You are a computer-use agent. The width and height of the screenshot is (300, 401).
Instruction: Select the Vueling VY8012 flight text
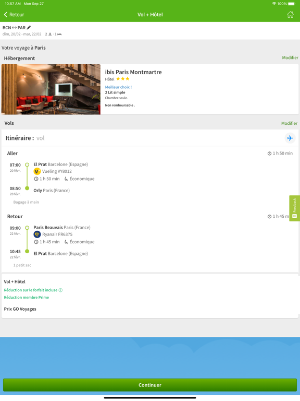[x=57, y=171]
